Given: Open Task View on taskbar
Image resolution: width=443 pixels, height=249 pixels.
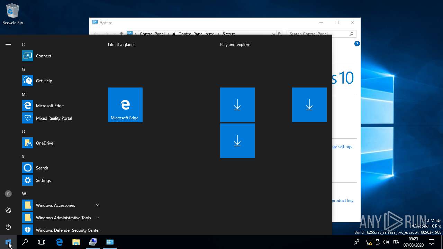Looking at the screenshot, I should [x=42, y=242].
